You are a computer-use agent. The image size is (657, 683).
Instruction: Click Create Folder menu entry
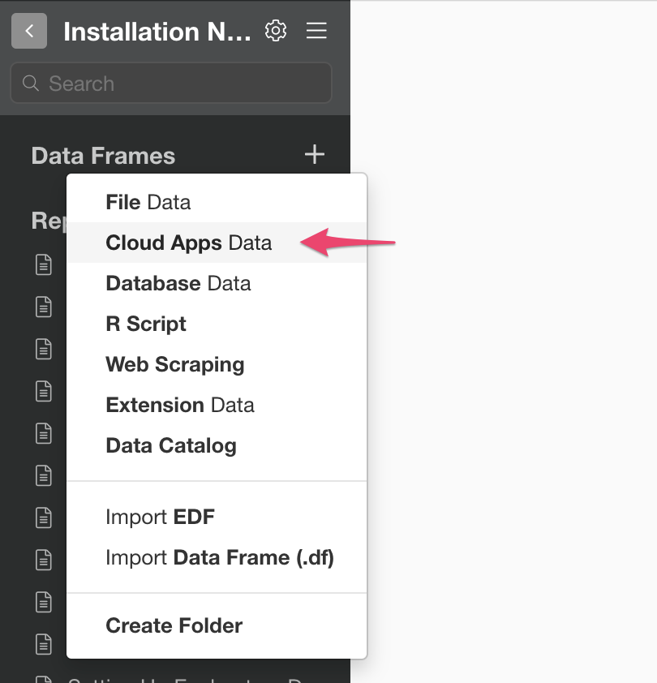click(x=174, y=625)
